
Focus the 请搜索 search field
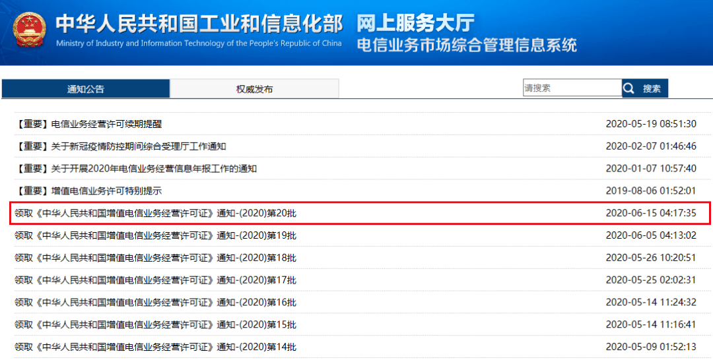point(572,88)
